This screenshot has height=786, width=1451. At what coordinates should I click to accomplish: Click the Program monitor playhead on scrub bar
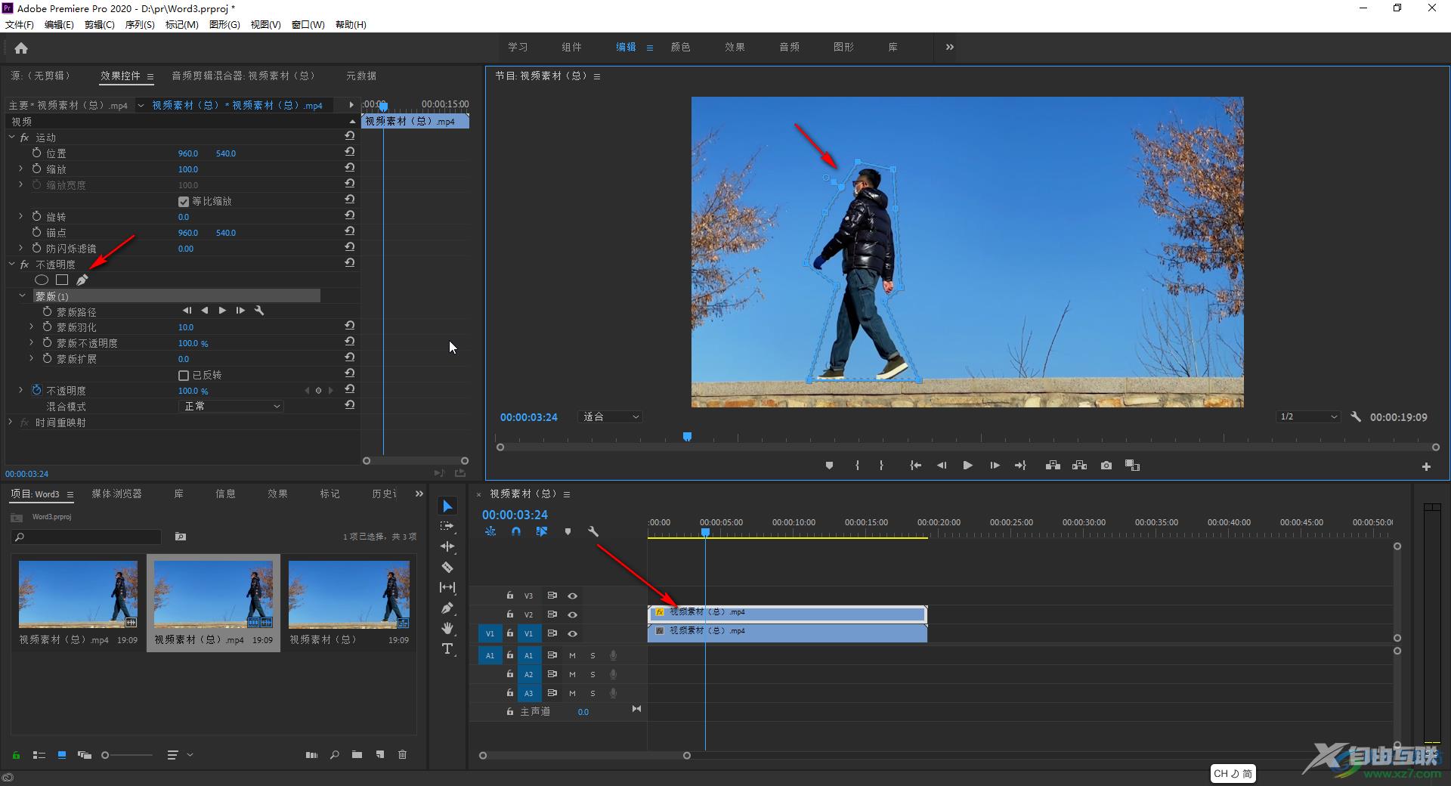(687, 437)
